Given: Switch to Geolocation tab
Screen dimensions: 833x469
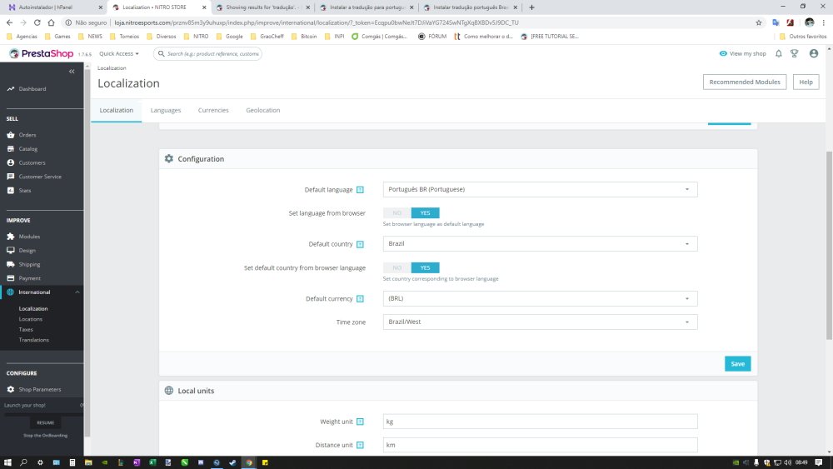Looking at the screenshot, I should tap(263, 111).
